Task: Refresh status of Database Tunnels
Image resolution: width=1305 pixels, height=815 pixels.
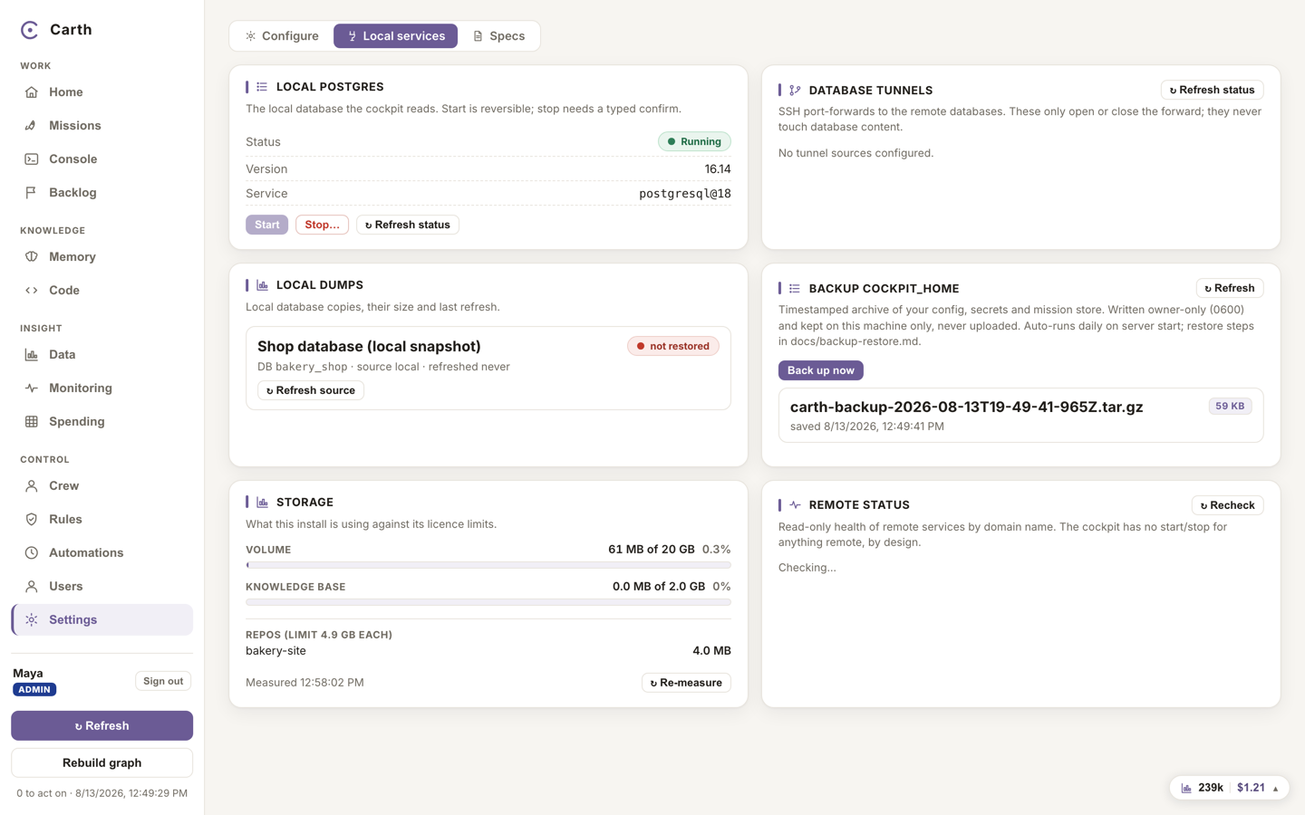Action: pyautogui.click(x=1212, y=90)
